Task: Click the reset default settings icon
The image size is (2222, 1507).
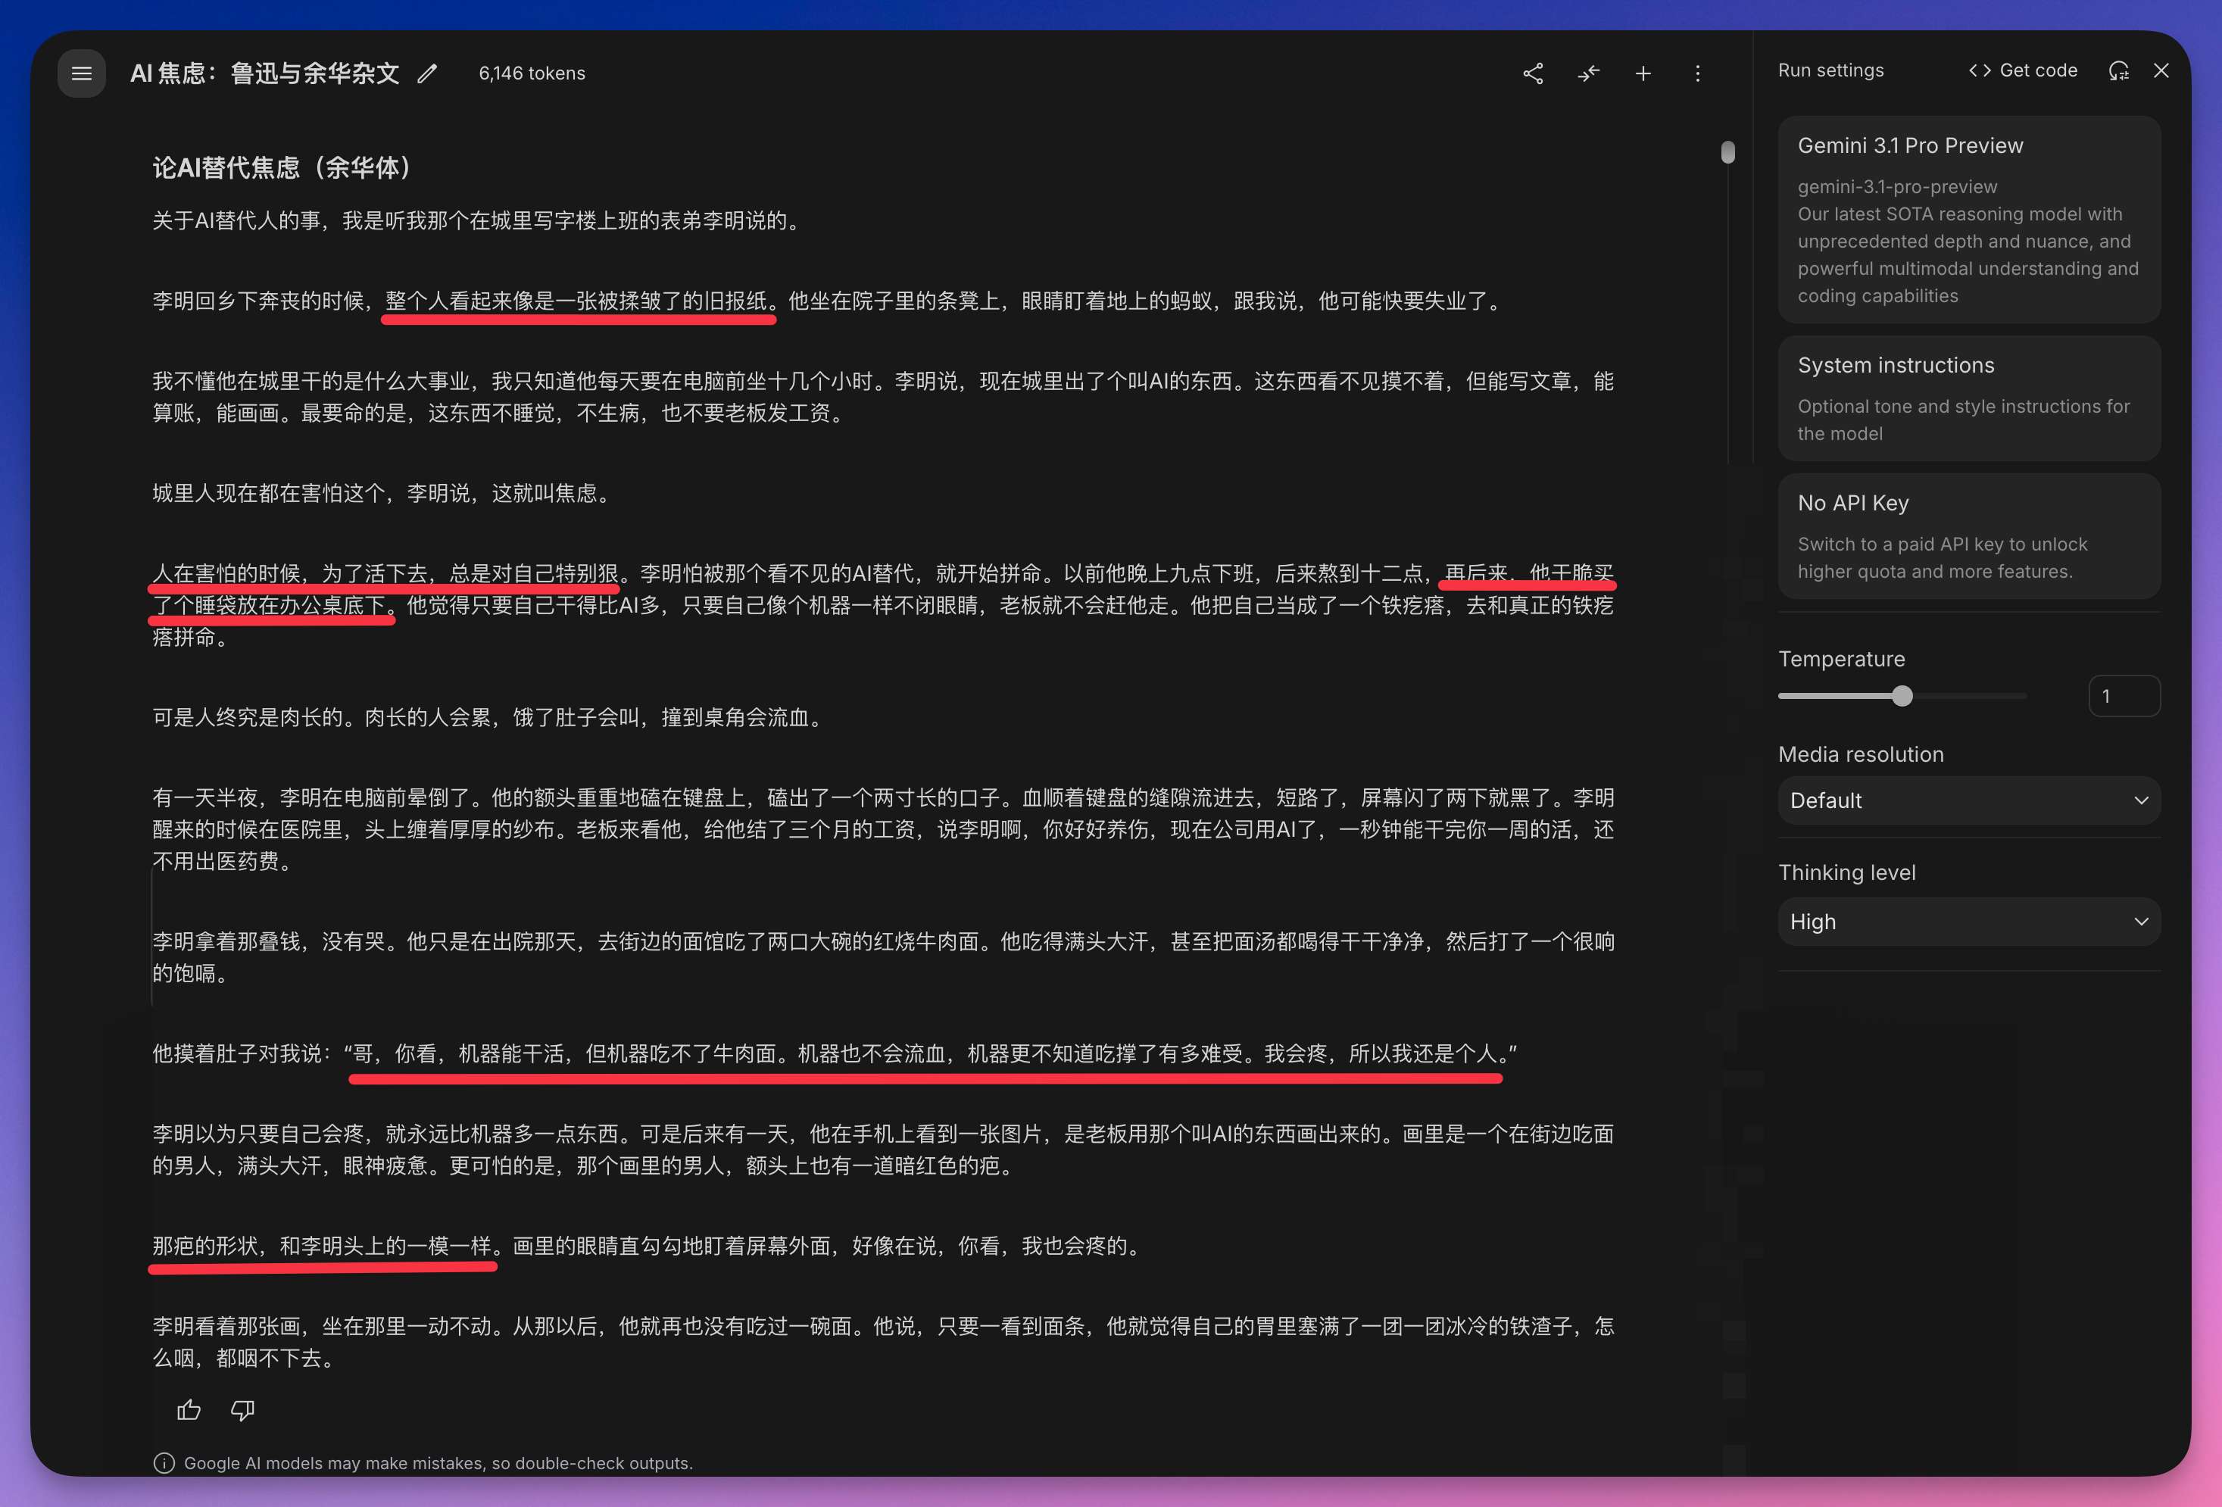Action: tap(2117, 70)
